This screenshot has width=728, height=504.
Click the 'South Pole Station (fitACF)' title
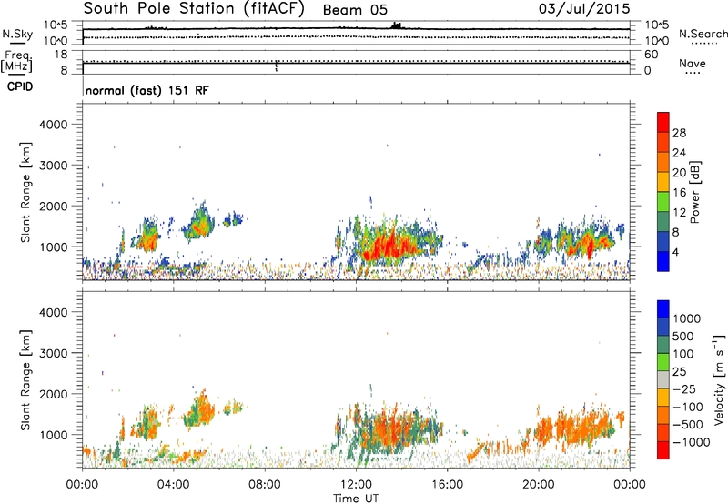pos(194,8)
